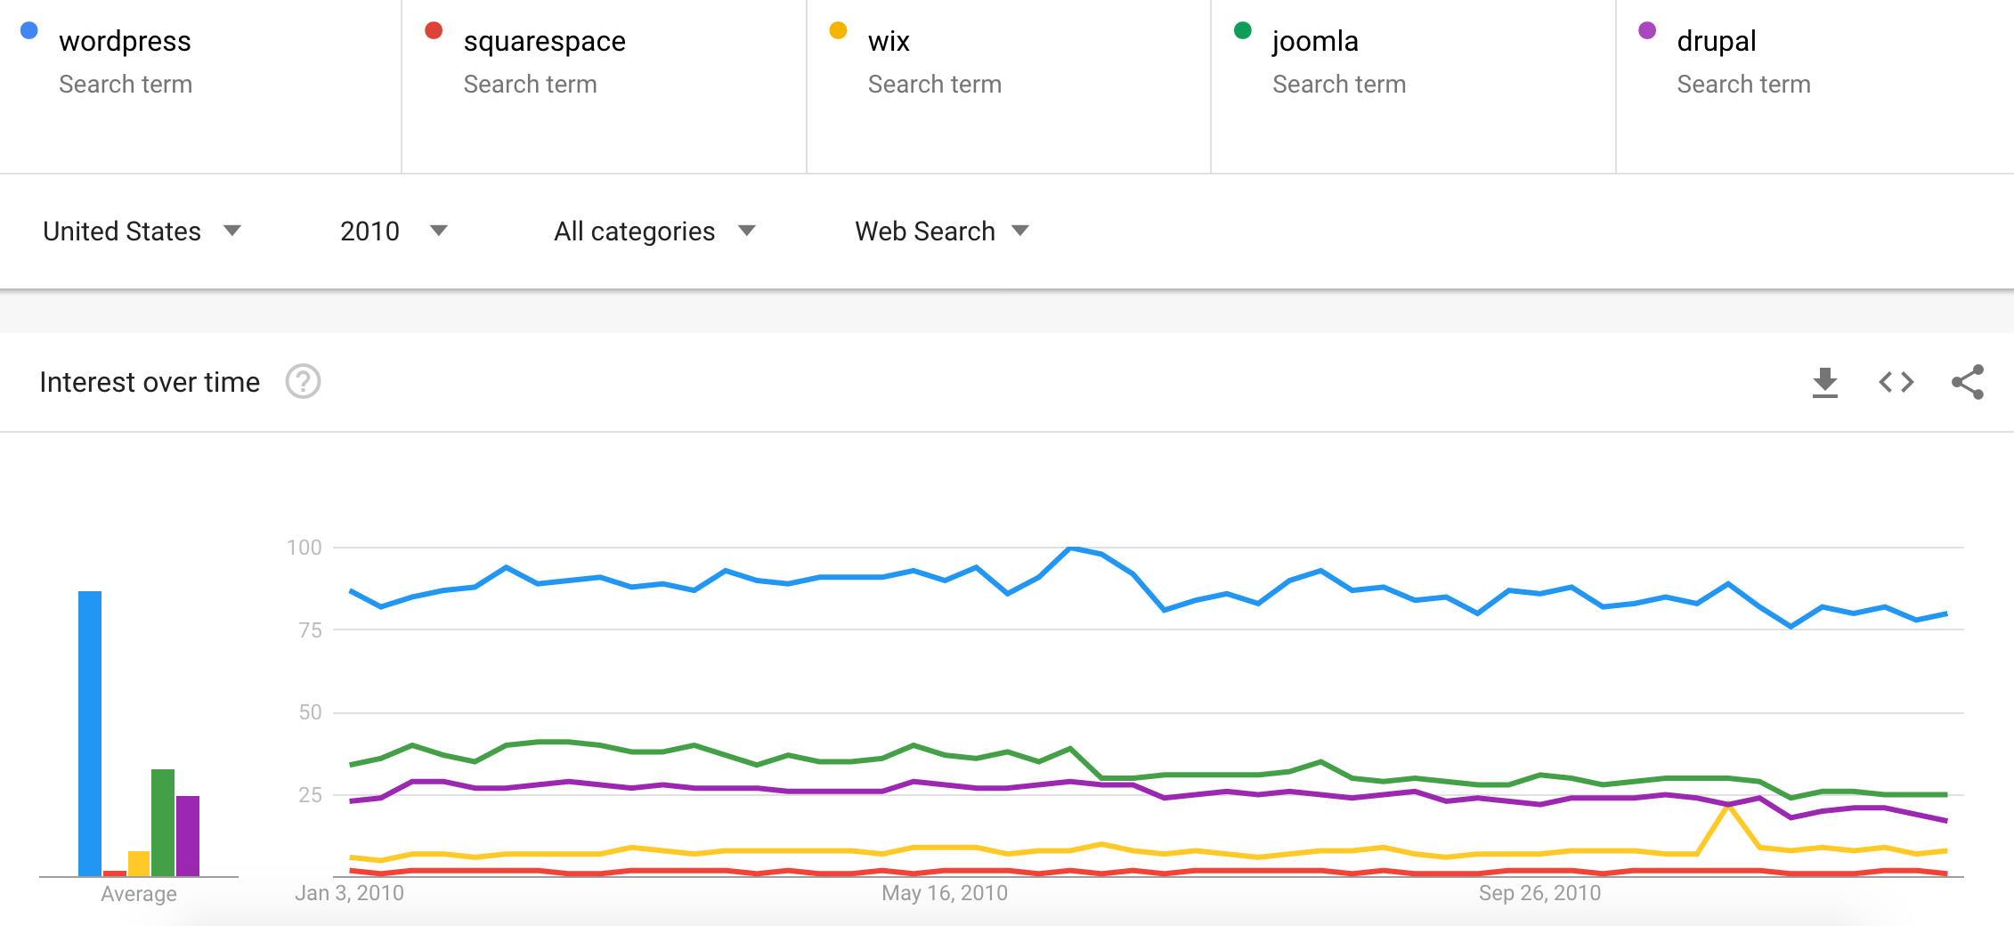This screenshot has height=926, width=2014.
Task: Click the blue wordpress average bar
Action: click(x=90, y=733)
